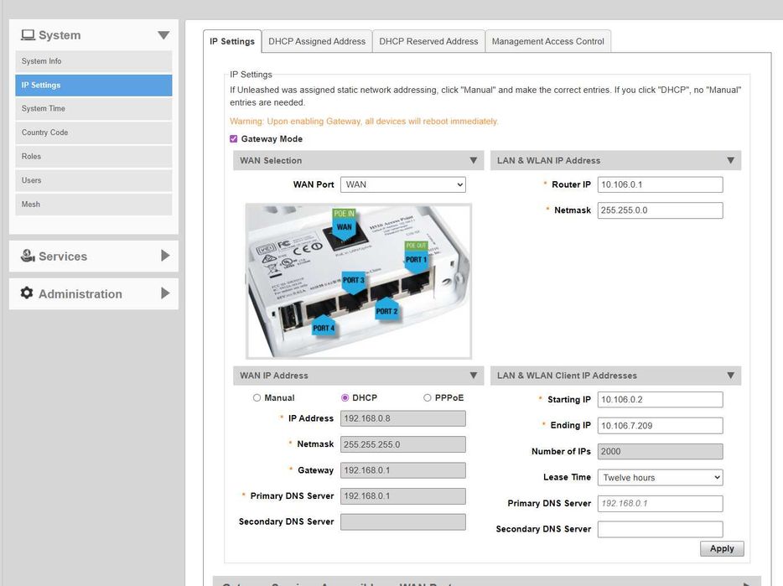Expand the Services menu arrow
The height and width of the screenshot is (586, 783).
[x=165, y=256]
